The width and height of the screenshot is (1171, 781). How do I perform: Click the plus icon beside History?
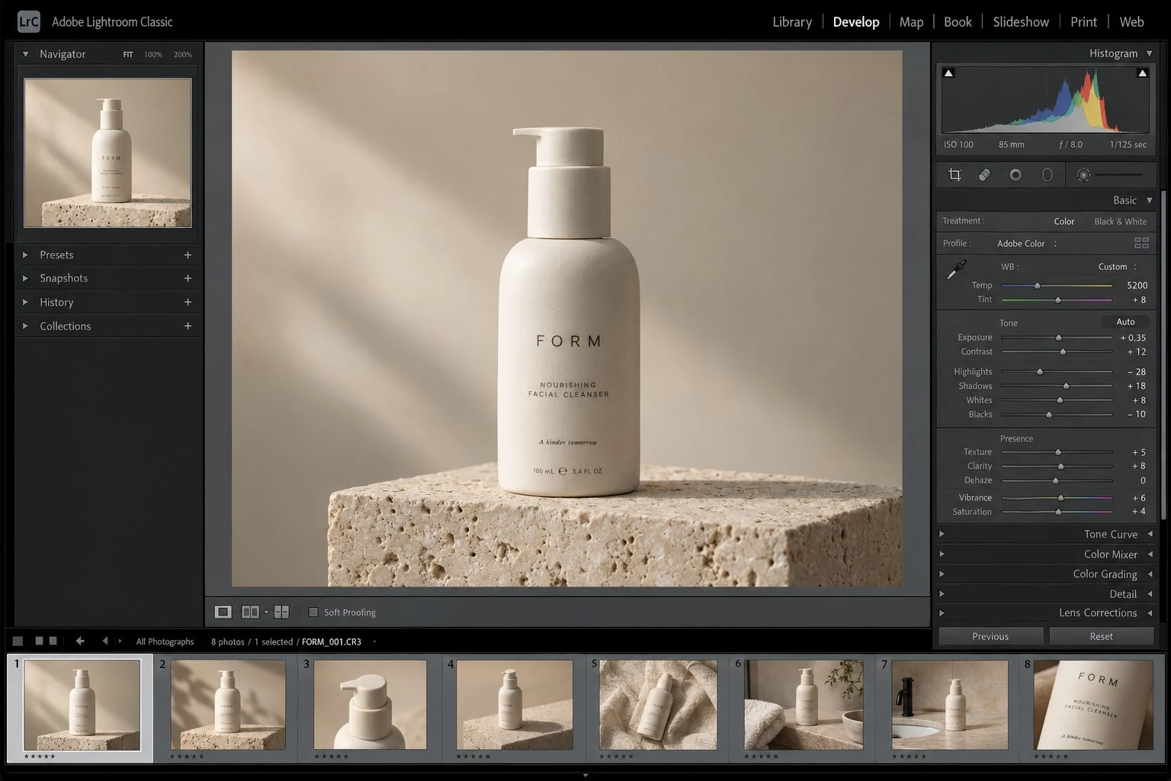188,302
